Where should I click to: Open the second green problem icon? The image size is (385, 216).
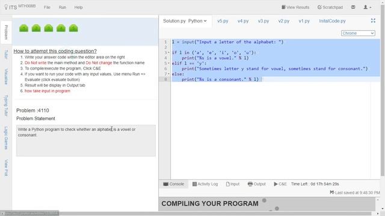point(36,28)
